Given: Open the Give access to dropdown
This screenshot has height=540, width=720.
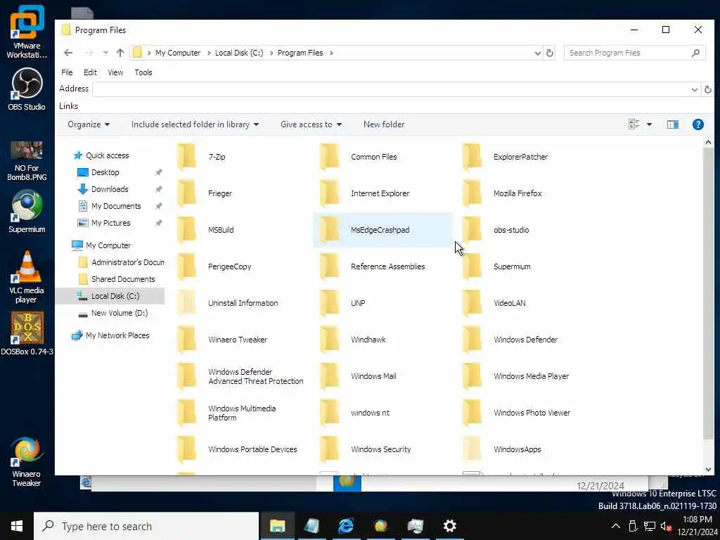Looking at the screenshot, I should tap(311, 124).
